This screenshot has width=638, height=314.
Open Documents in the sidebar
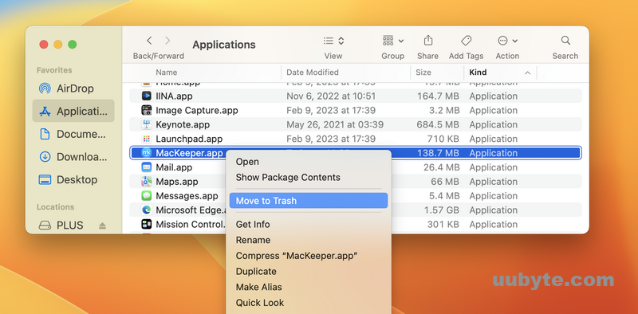73,134
